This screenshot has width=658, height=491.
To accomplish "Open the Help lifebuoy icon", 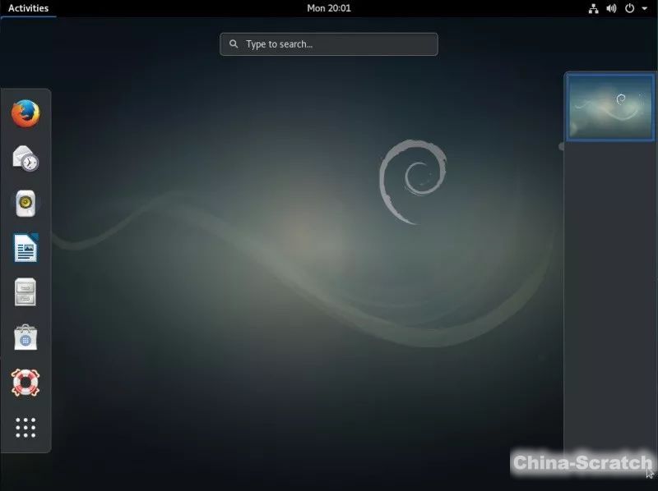I will click(x=25, y=382).
